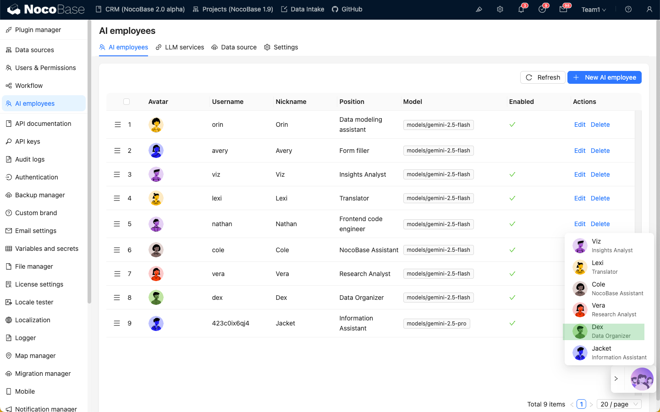
Task: Click Orin's avatar in the table
Action: (x=156, y=125)
